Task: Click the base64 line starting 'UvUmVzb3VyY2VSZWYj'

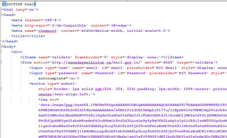Action: click(132, 131)
